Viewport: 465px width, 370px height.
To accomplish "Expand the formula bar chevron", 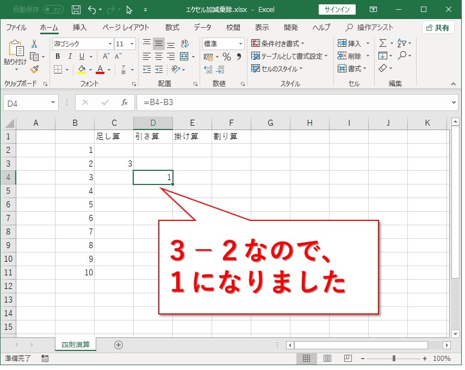I will click(x=454, y=103).
